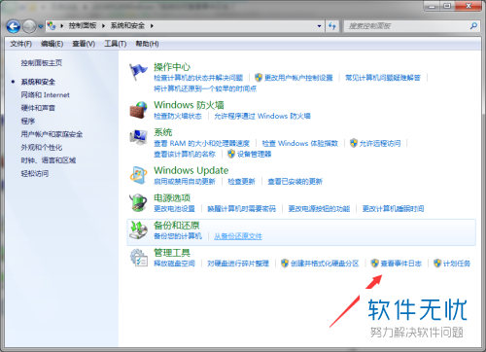Screen dimensions: 486x352
Task: Open 用户帐户和家庭安全 in sidebar
Action: tap(52, 134)
